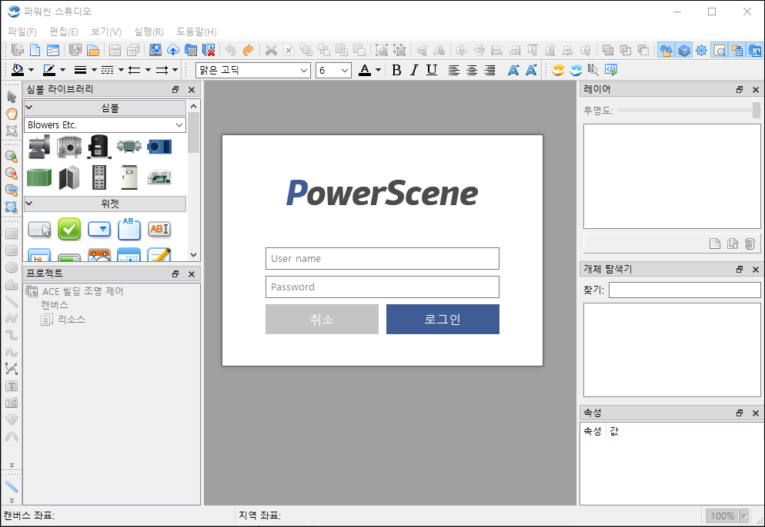Undock the 프로젝트 panel with float button
This screenshot has width=765, height=527.
click(x=175, y=273)
